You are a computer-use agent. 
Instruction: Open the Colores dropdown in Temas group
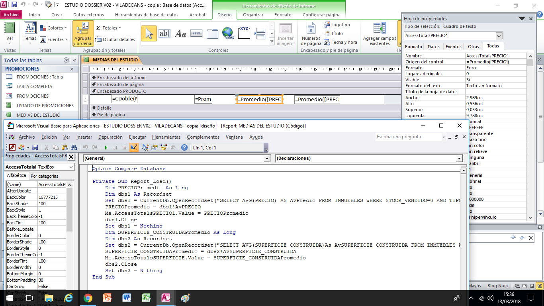[x=53, y=28]
